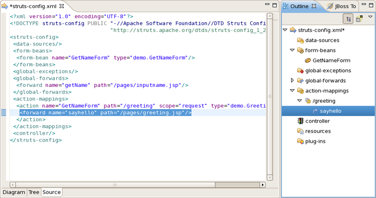Toggle the tree layout button in Outline toolbar
The width and height of the screenshot is (376, 198).
(348, 19)
